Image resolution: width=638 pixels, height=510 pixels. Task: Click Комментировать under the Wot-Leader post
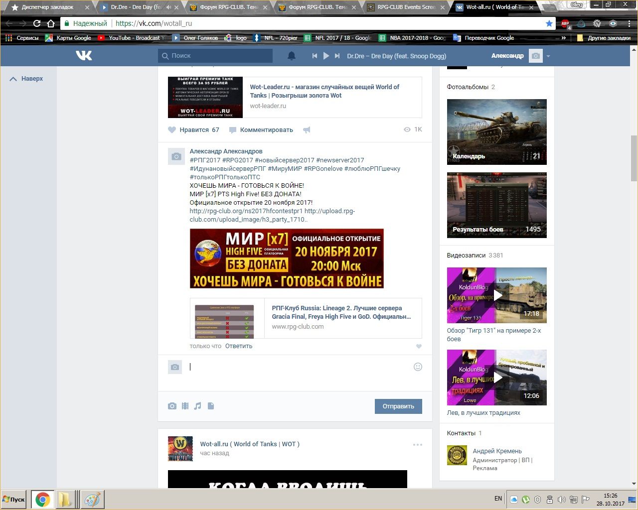pyautogui.click(x=261, y=130)
